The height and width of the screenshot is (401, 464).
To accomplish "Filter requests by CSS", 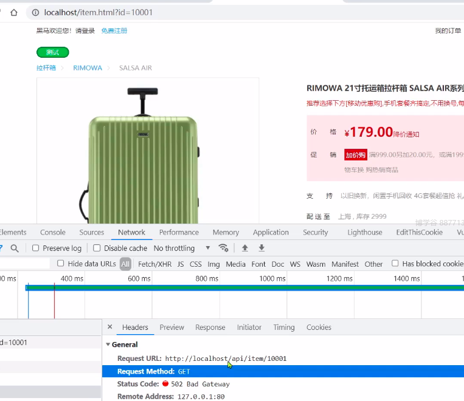I will click(x=196, y=264).
